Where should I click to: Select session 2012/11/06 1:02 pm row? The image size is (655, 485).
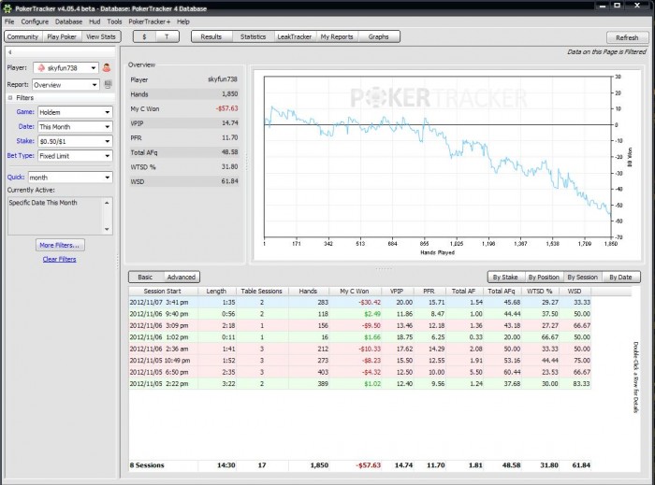[359, 337]
